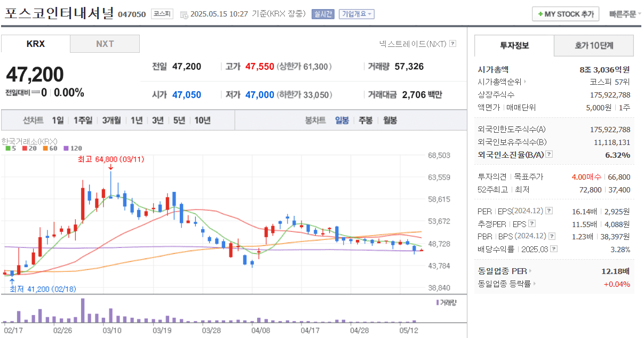Click the calendar icon before the date

184,14
